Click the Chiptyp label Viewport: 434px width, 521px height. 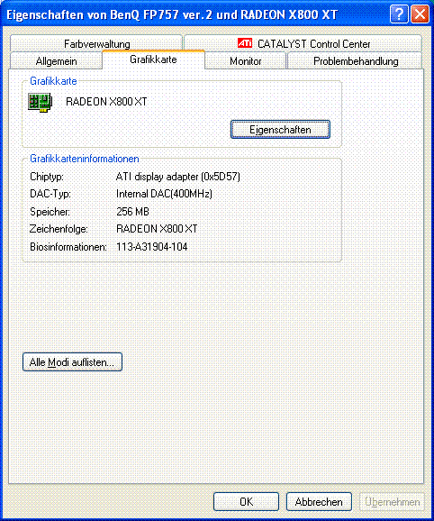pos(47,177)
